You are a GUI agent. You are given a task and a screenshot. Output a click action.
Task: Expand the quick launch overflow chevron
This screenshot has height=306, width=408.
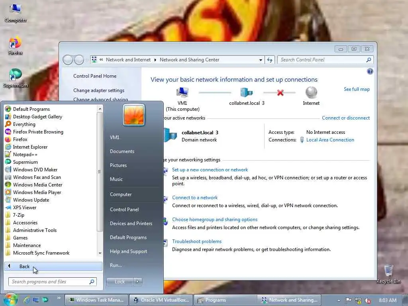(x=59, y=298)
